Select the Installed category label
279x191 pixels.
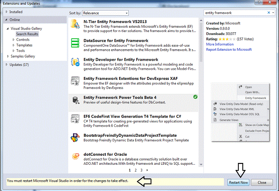point(16,12)
